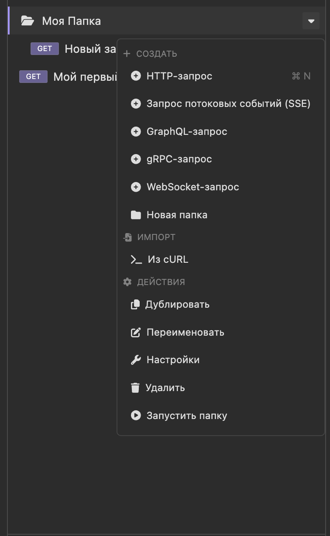Image resolution: width=330 pixels, height=536 pixels.
Task: Expand the СОЗДАТЬ section header
Action: point(151,54)
